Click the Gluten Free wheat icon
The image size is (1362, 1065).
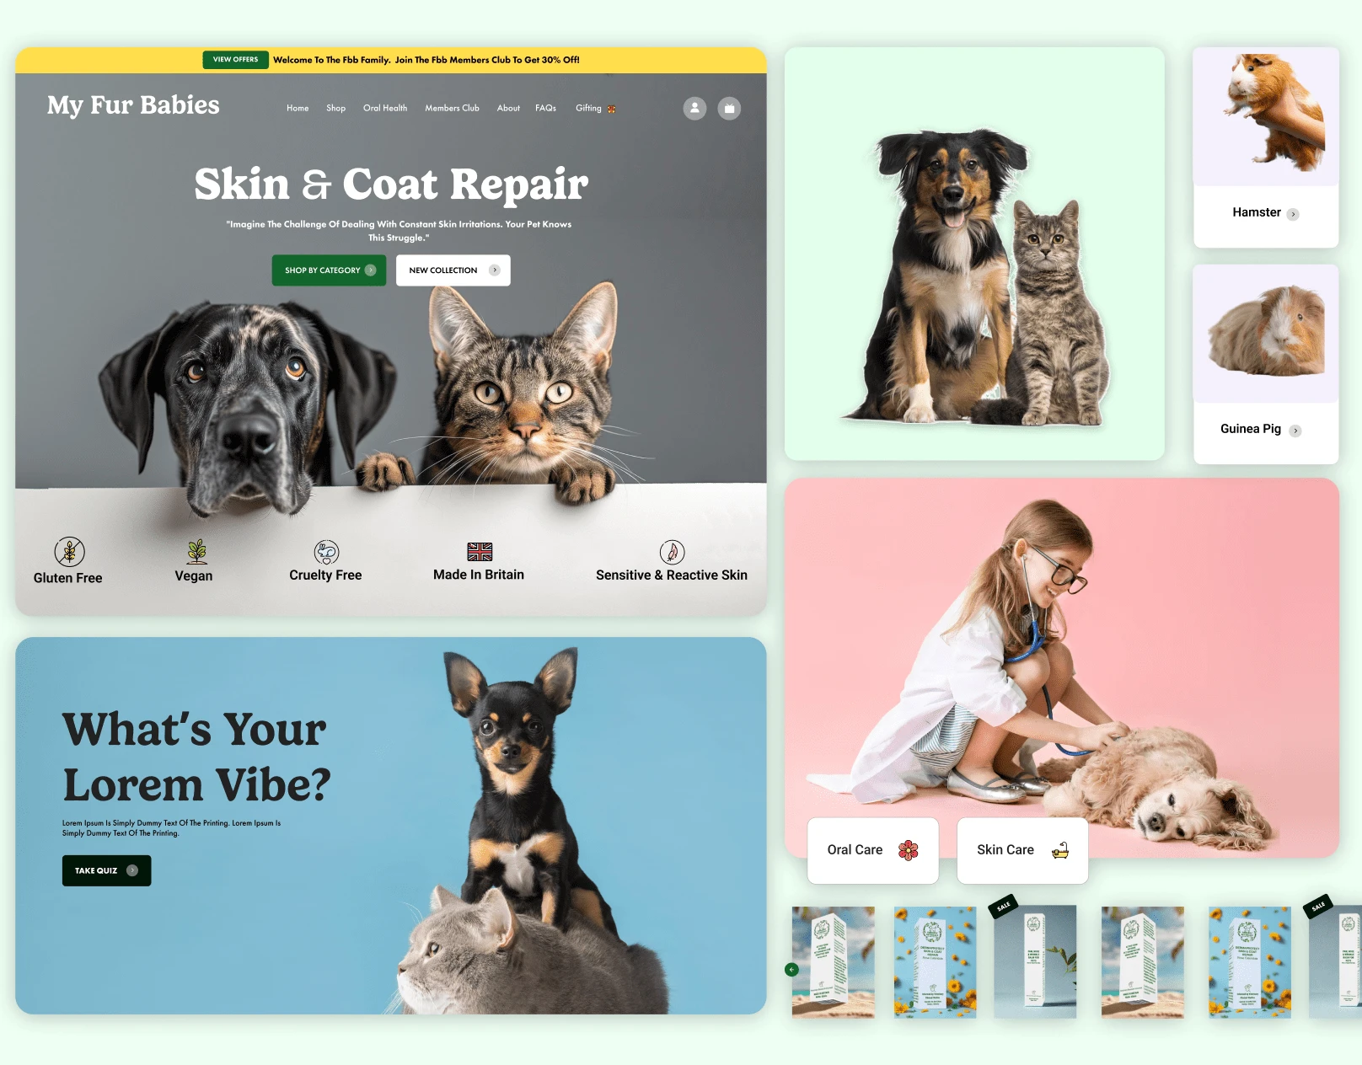[69, 552]
